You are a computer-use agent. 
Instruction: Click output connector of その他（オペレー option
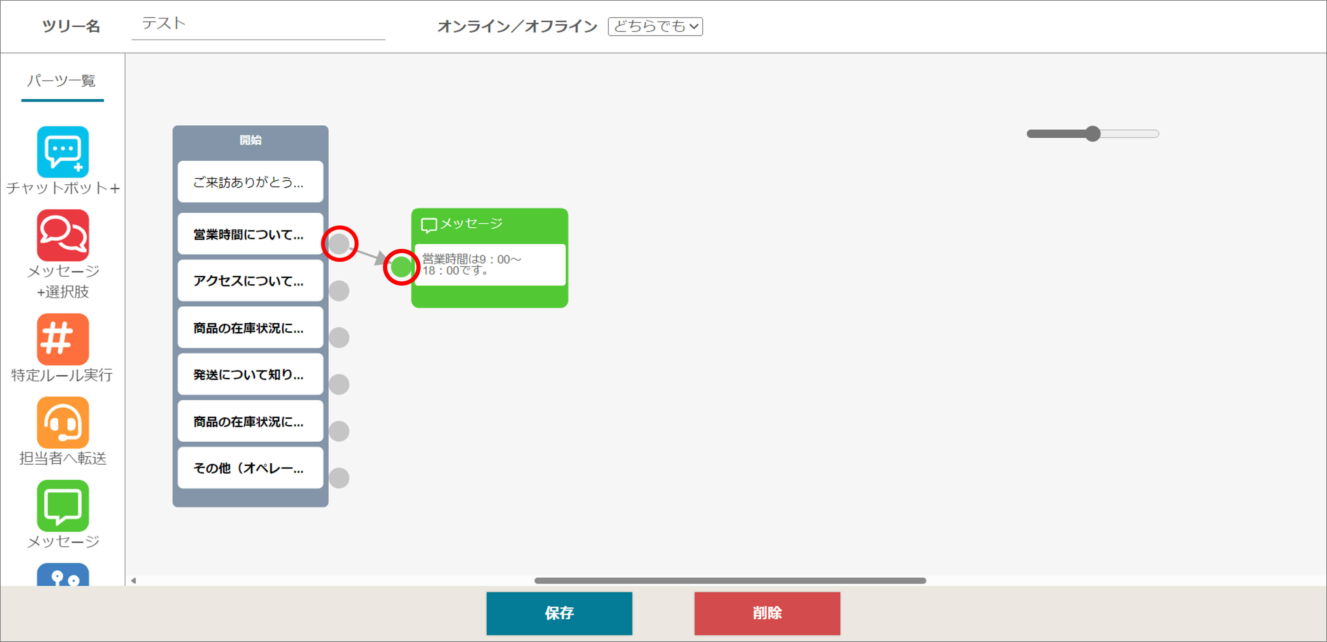point(339,478)
